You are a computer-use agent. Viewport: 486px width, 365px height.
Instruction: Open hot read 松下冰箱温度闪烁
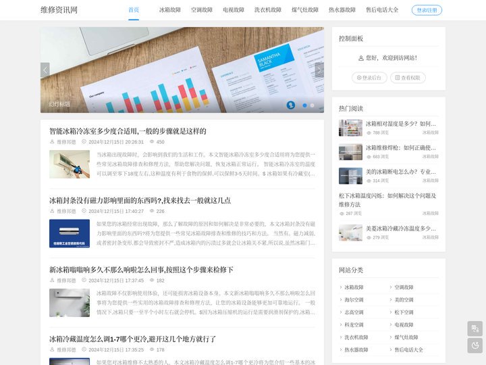[387, 200]
